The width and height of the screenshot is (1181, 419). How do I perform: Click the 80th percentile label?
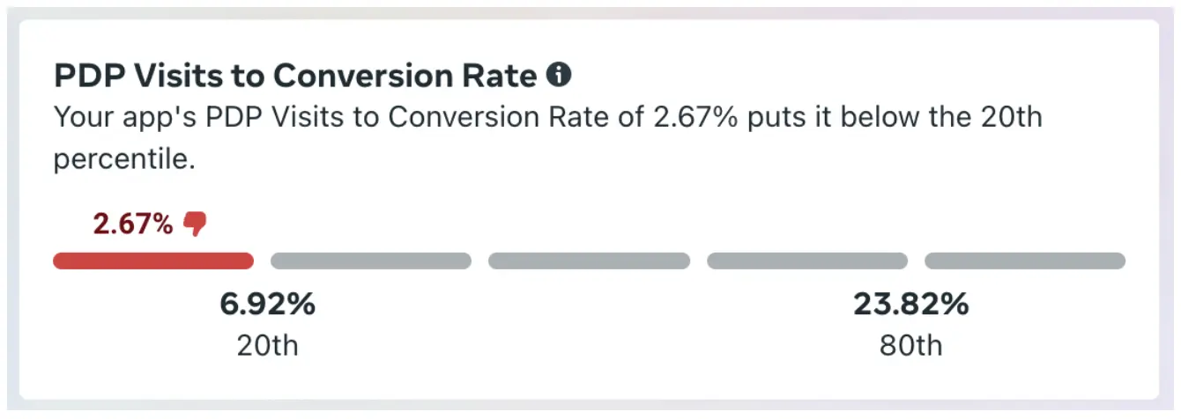(x=911, y=345)
